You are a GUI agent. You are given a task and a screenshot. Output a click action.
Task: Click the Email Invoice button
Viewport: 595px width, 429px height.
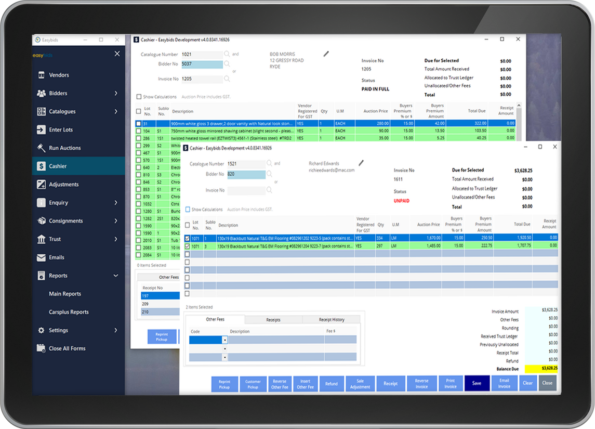point(504,383)
